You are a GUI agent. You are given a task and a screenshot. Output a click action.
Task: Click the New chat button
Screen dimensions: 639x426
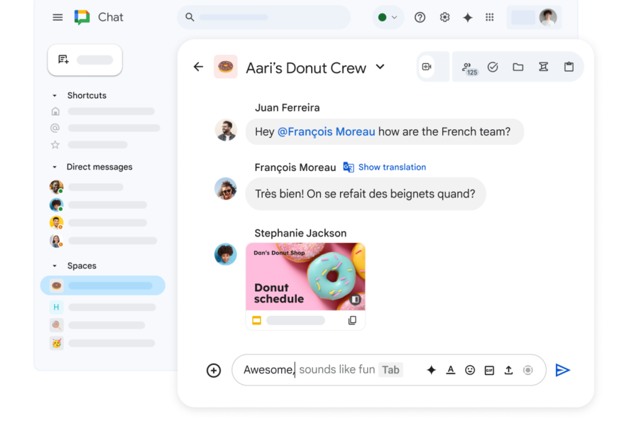coord(84,60)
